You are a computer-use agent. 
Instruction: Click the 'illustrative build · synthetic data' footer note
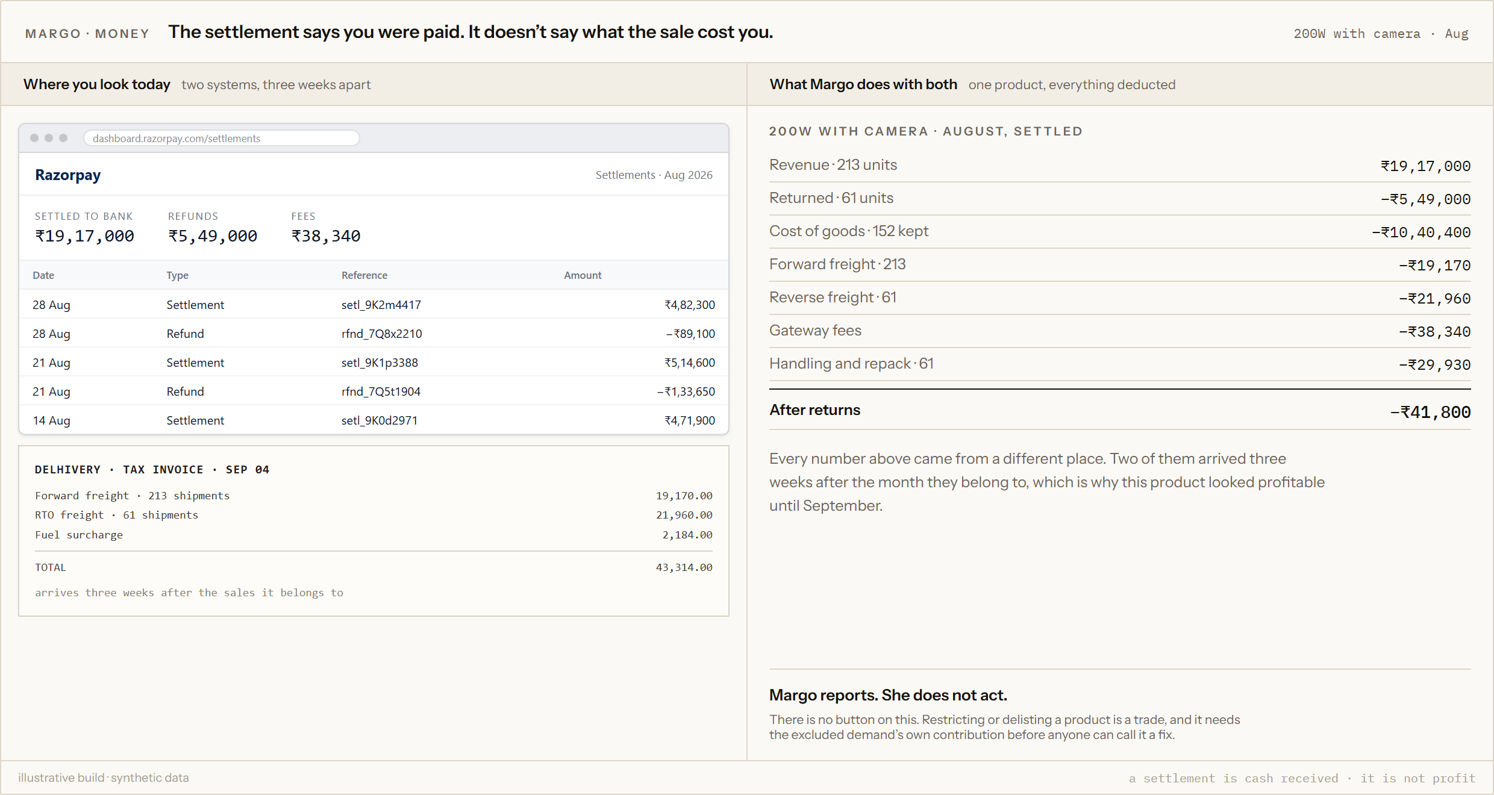click(104, 778)
